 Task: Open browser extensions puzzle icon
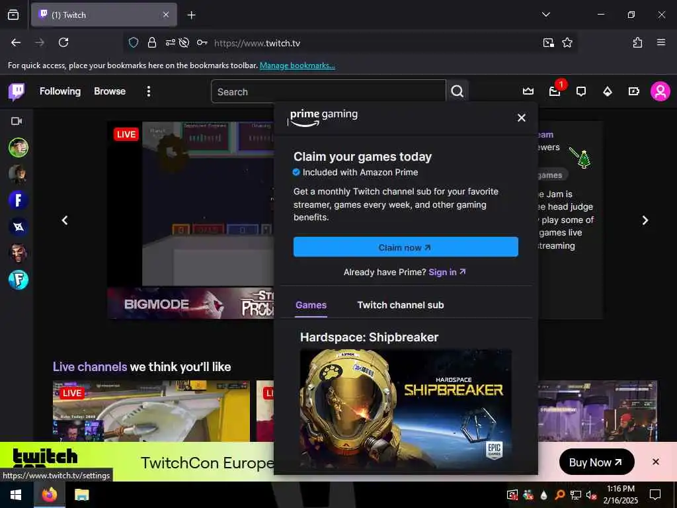pyautogui.click(x=637, y=42)
